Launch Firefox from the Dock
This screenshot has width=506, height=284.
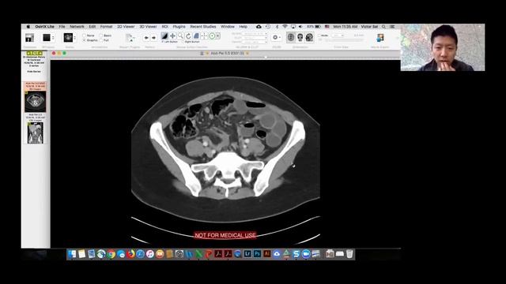pos(130,254)
